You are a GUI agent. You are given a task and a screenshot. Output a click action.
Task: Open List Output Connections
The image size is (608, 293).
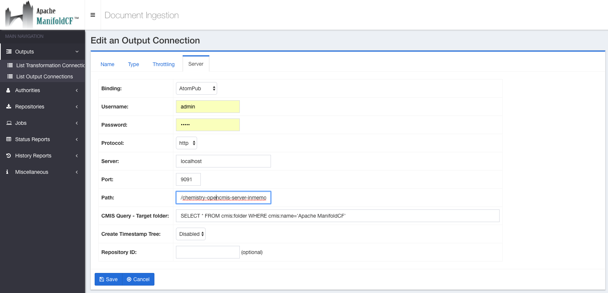click(45, 76)
